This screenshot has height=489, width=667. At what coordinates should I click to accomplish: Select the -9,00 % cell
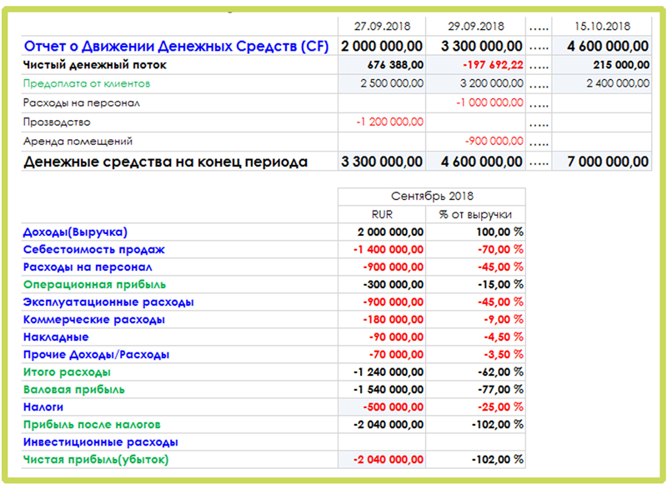click(475, 320)
